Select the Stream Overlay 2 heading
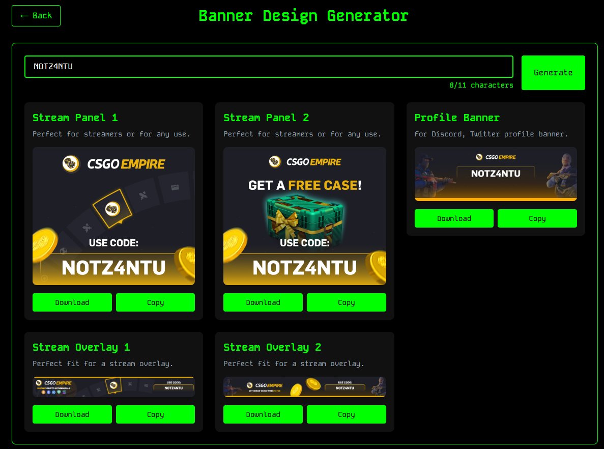 pyautogui.click(x=272, y=347)
